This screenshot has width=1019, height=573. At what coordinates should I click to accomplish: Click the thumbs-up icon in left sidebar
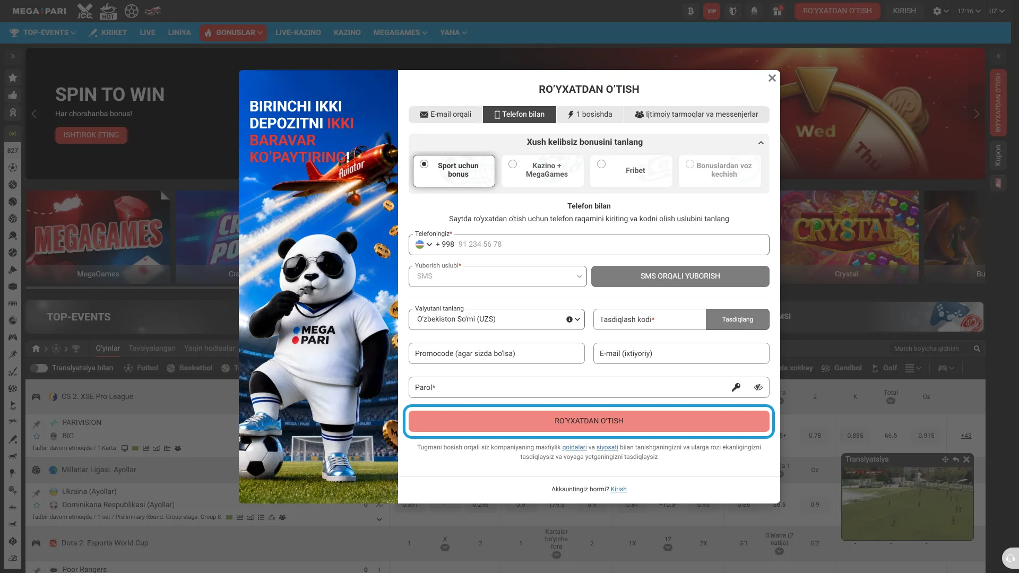[13, 95]
